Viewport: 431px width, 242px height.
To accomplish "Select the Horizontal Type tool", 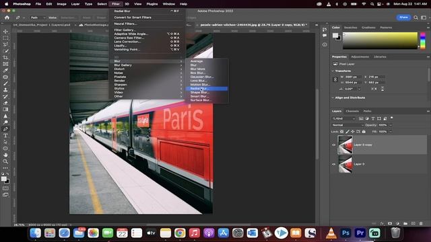I will [x=5, y=136].
